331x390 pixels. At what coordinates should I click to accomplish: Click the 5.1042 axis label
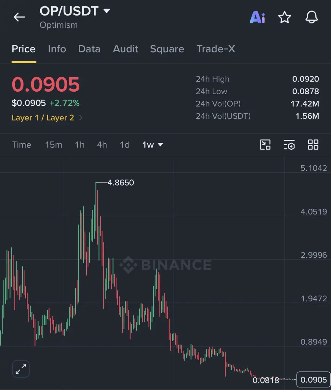pyautogui.click(x=314, y=168)
